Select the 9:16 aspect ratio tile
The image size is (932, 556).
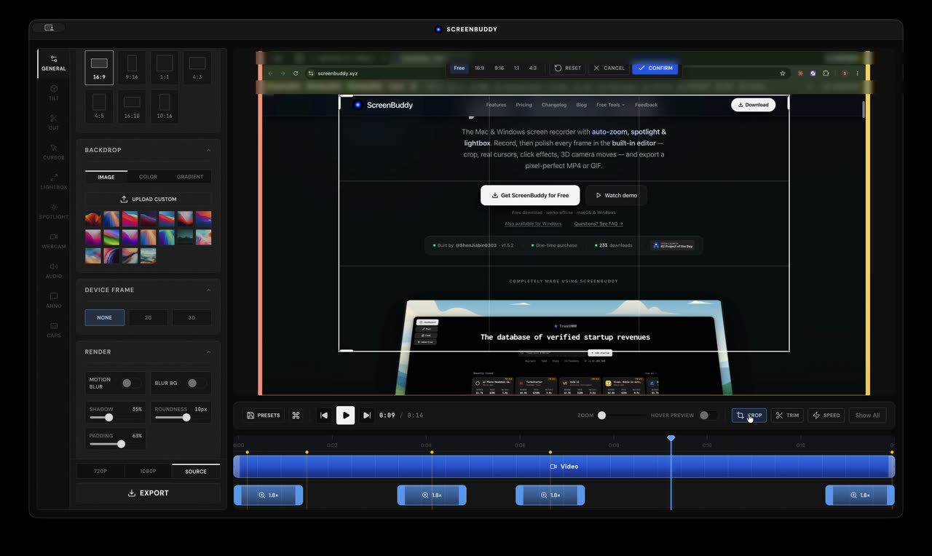click(x=132, y=67)
